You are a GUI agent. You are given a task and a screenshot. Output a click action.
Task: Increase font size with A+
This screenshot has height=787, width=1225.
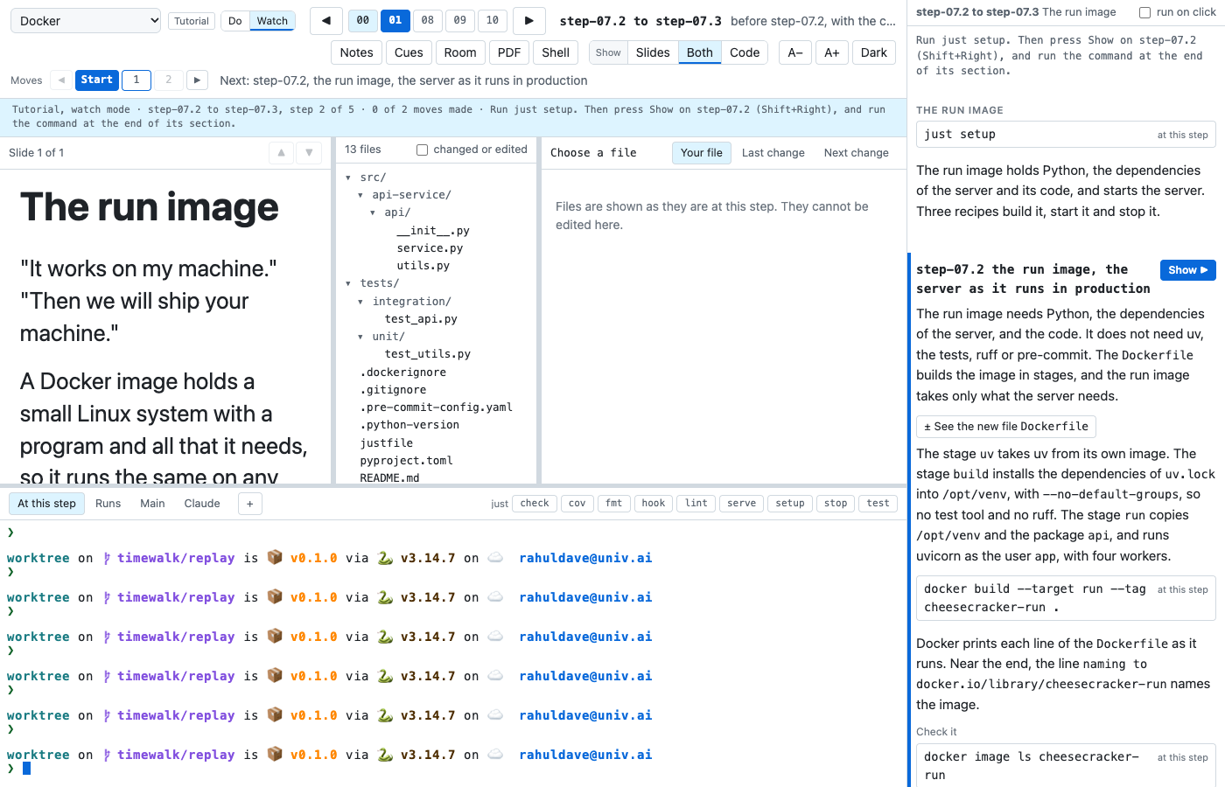pyautogui.click(x=832, y=52)
